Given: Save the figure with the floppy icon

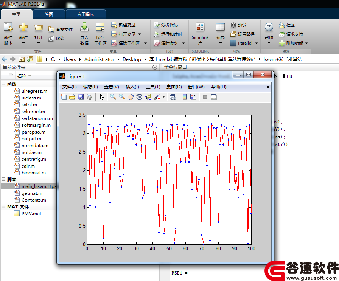Looking at the screenshot, I should tap(81, 97).
